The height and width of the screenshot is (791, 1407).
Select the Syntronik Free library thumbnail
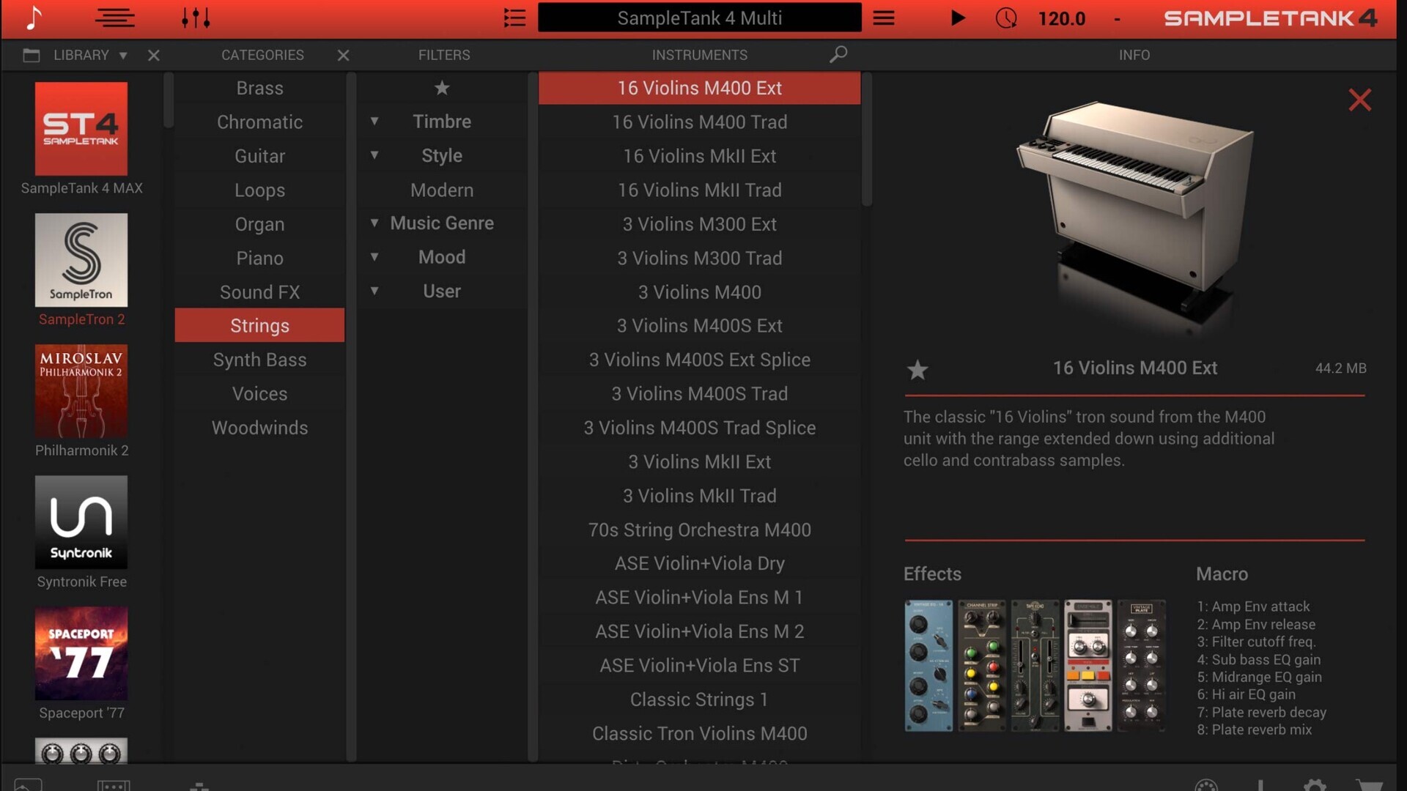coord(81,522)
